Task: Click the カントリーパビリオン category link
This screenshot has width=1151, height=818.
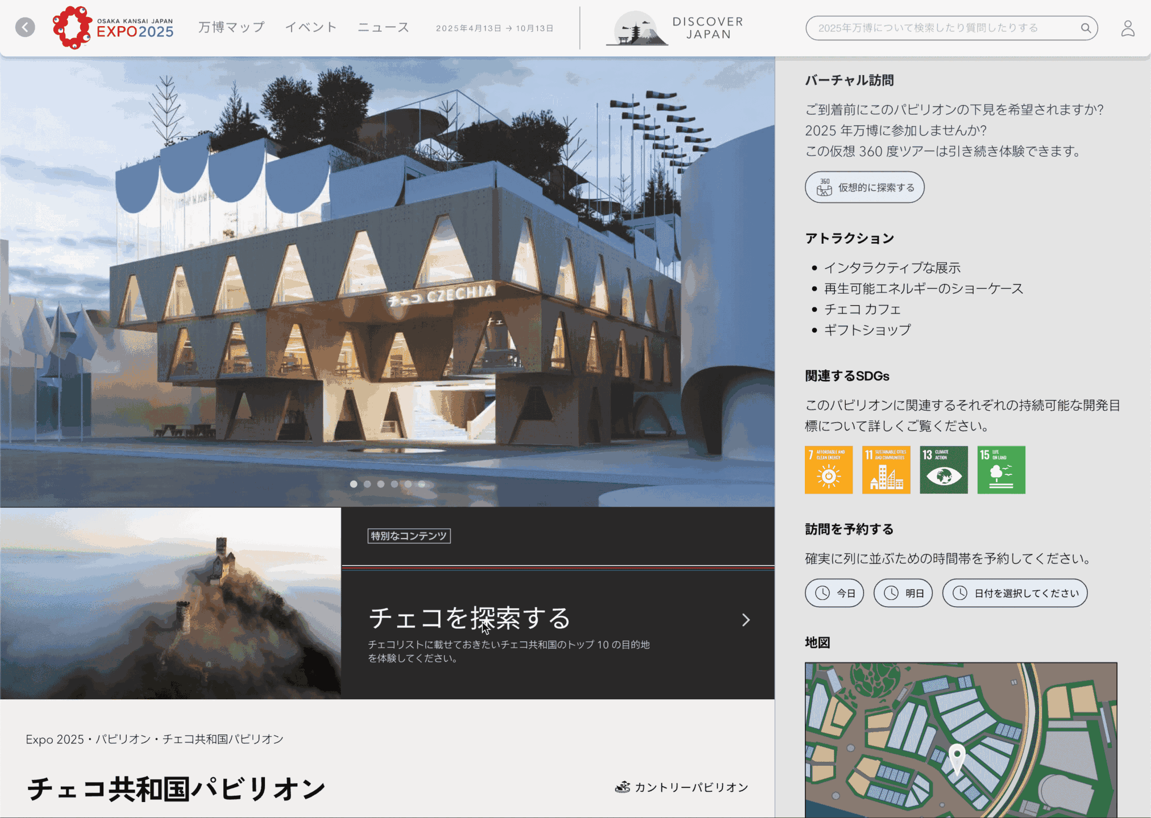Action: [x=682, y=787]
